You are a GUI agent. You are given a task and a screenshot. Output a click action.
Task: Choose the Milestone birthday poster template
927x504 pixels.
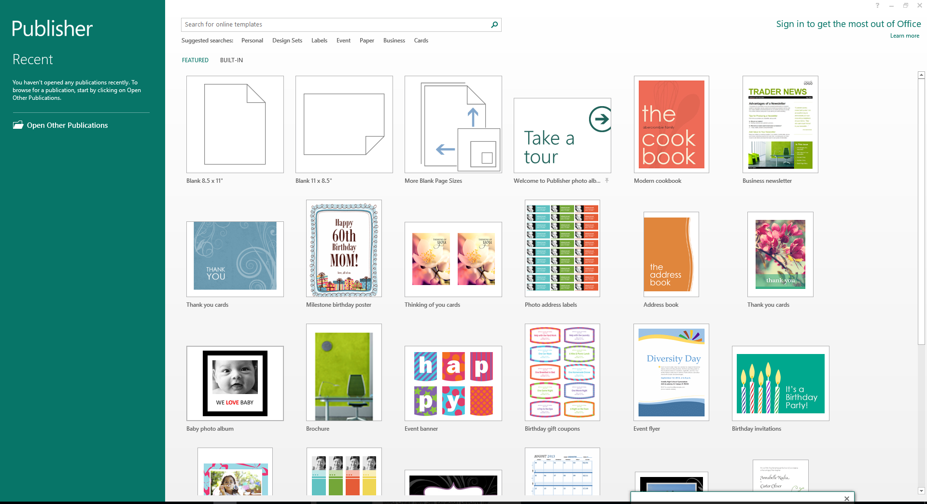pyautogui.click(x=344, y=248)
